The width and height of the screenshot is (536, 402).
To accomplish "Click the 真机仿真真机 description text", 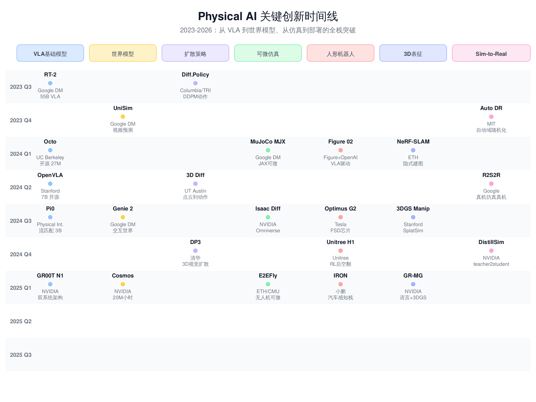I will 491,197.
